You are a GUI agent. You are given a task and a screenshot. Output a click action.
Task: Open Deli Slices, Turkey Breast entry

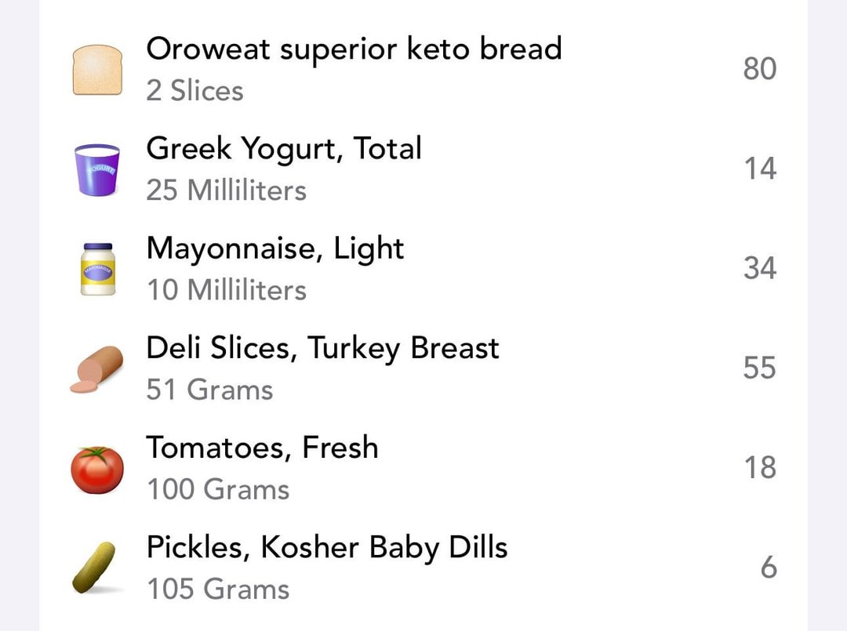423,368
